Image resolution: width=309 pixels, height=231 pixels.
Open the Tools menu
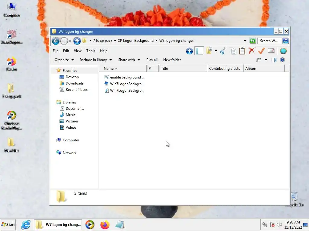pos(91,51)
